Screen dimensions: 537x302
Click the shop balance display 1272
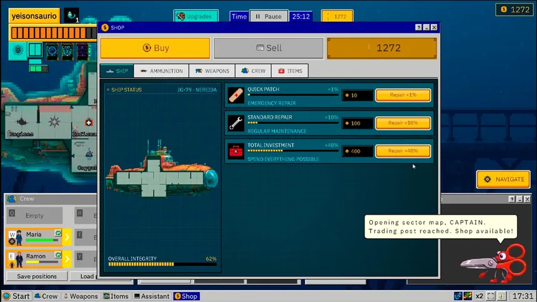point(382,48)
